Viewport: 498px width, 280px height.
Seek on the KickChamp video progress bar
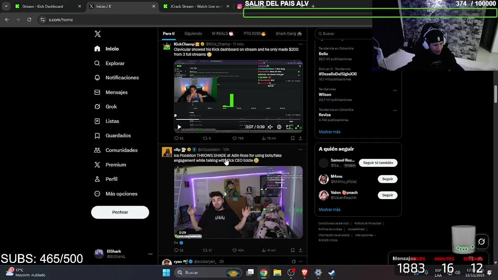point(238,120)
